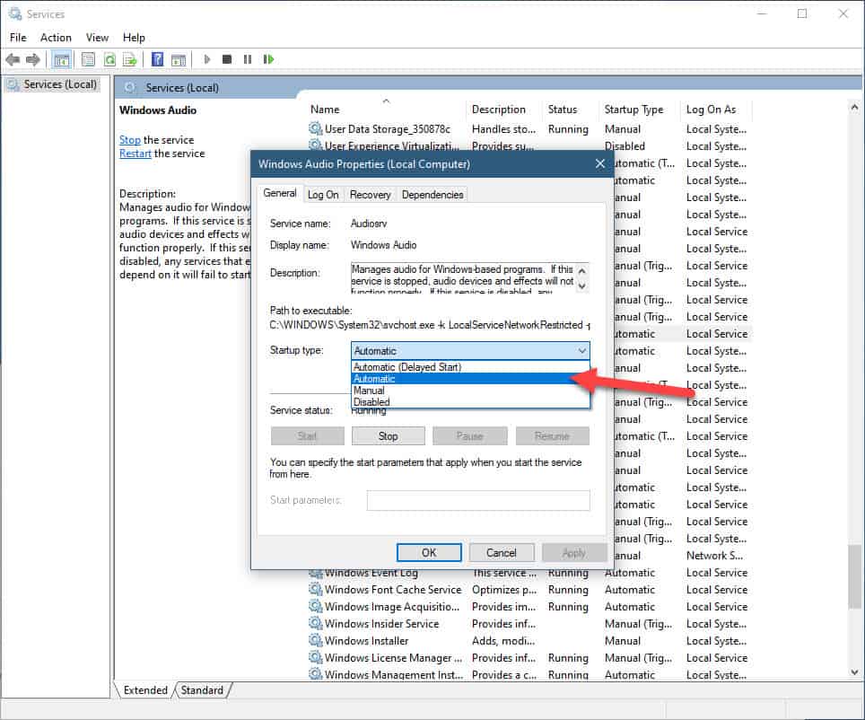865x720 pixels.
Task: Choose Automatic (Delayed Start) option
Action: coord(470,367)
